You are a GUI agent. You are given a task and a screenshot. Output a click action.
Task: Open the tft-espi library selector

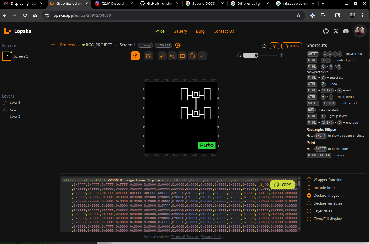(146, 45)
